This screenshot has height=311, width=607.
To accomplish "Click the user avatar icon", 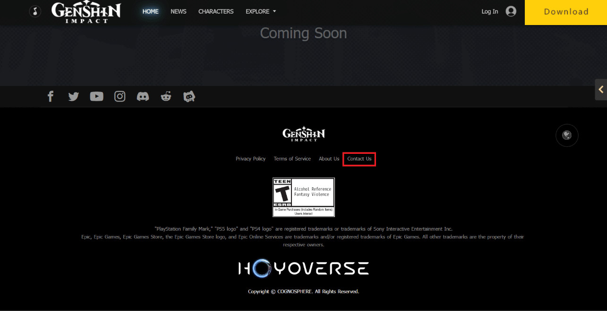I will click(511, 11).
